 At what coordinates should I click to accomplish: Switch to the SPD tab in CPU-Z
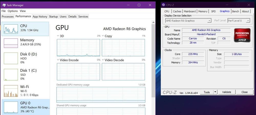click(214, 11)
